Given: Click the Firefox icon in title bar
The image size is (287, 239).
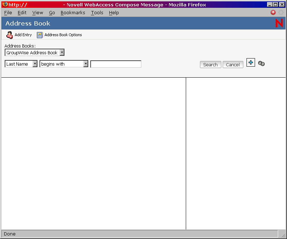Looking at the screenshot, I should pos(5,4).
